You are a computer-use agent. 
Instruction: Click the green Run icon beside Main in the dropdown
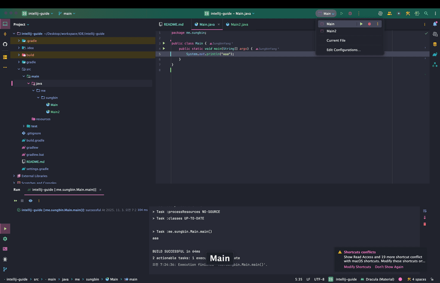[361, 24]
